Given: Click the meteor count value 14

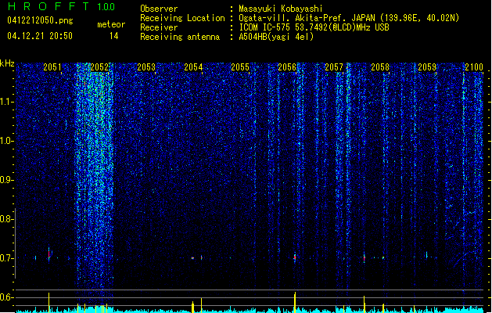Looking at the screenshot, I should (114, 36).
